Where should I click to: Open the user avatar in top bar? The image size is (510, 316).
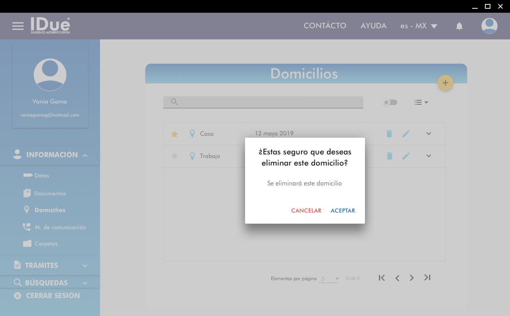point(489,26)
